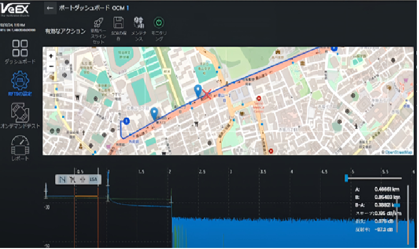Click the trace launch event marker at start
Screen dimensions: 419x249
pos(46,191)
